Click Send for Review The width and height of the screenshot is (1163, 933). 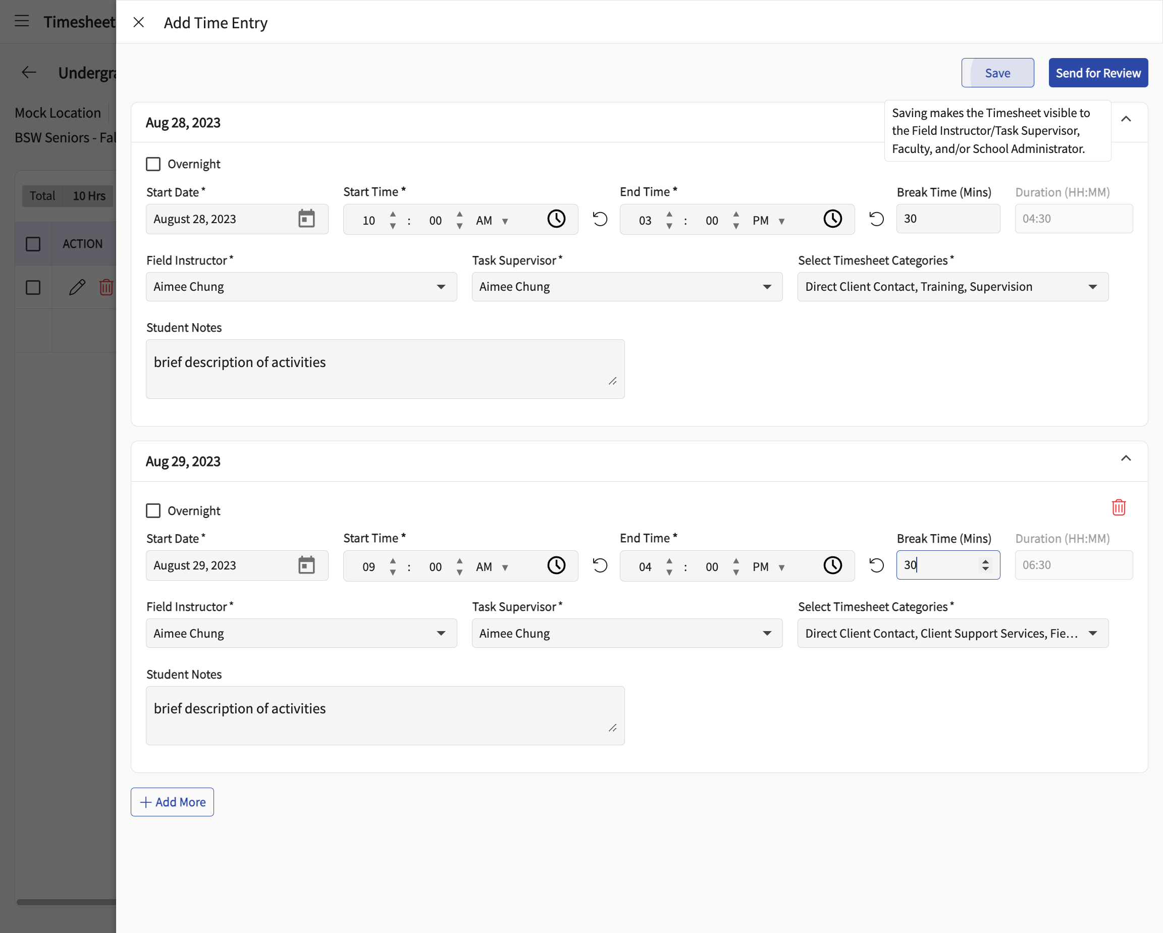[1098, 73]
